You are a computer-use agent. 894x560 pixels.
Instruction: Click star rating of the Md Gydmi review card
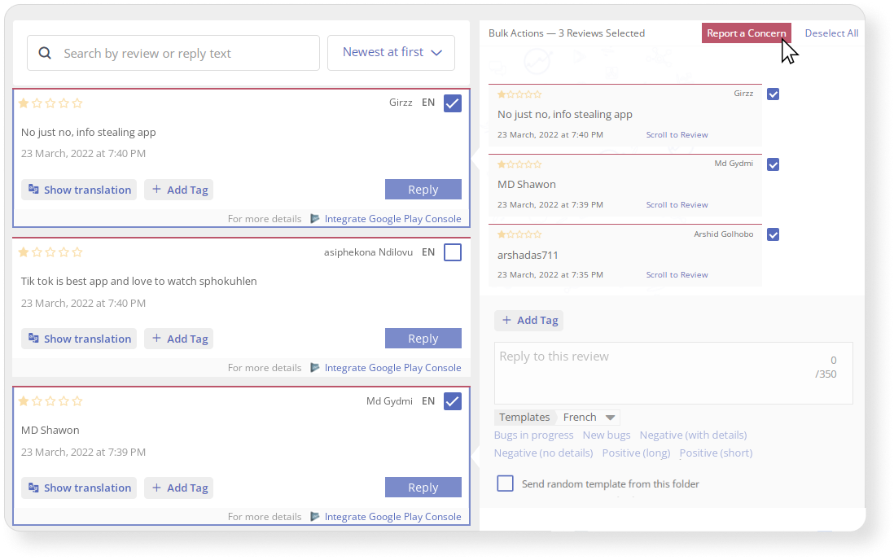click(50, 401)
